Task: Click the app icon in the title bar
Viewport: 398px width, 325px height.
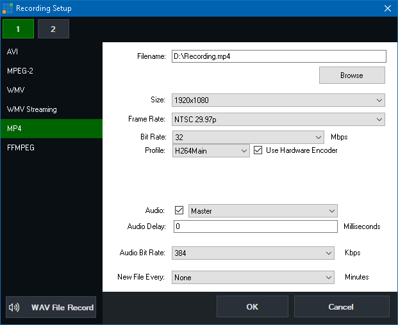Action: pos(8,8)
